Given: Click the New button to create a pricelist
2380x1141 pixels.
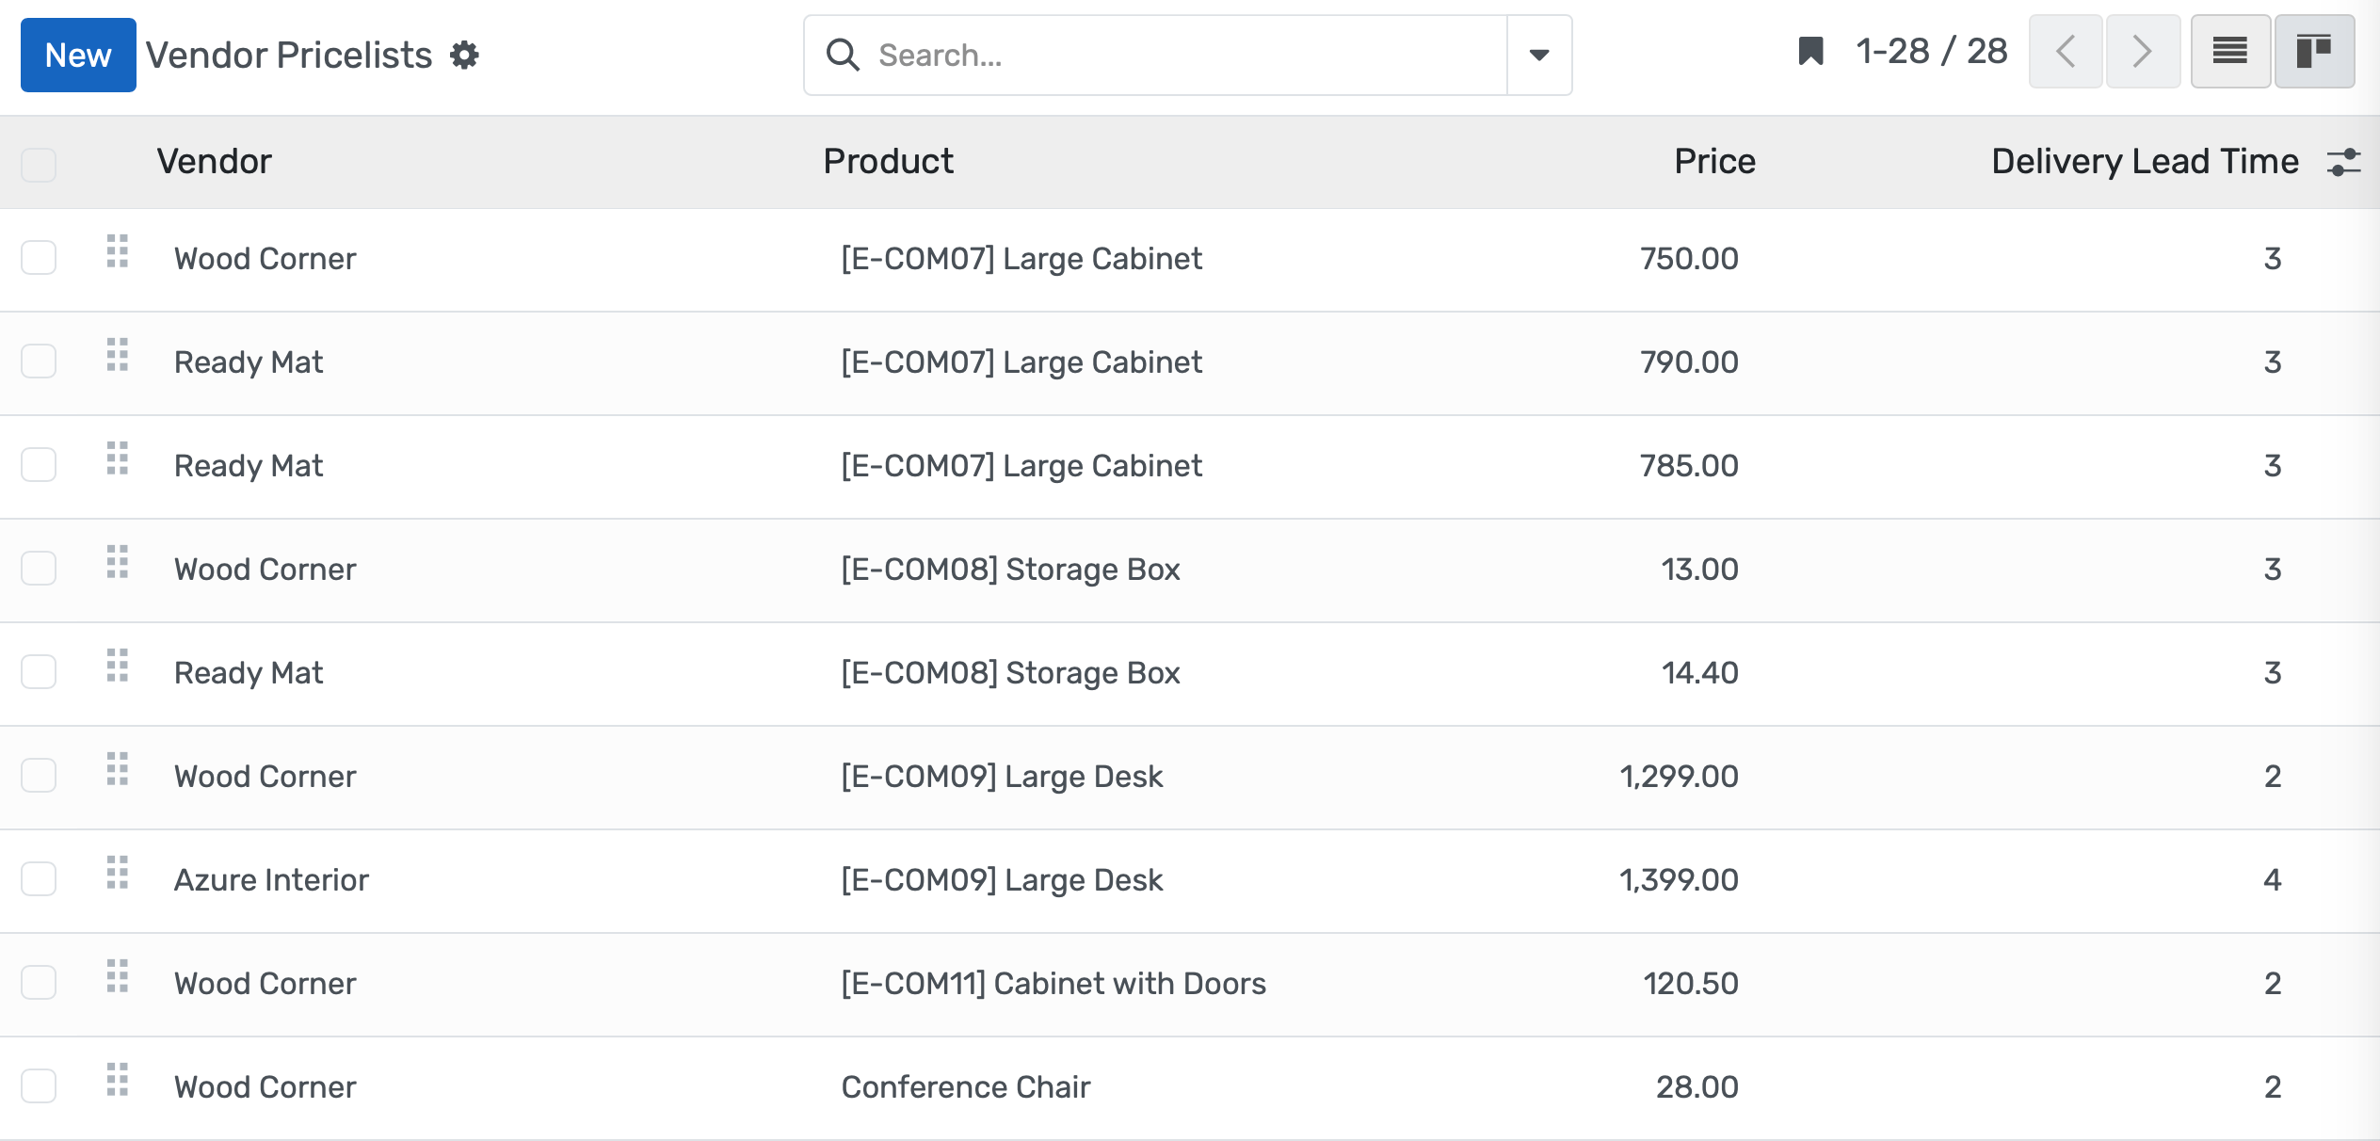Looking at the screenshot, I should pos(78,54).
